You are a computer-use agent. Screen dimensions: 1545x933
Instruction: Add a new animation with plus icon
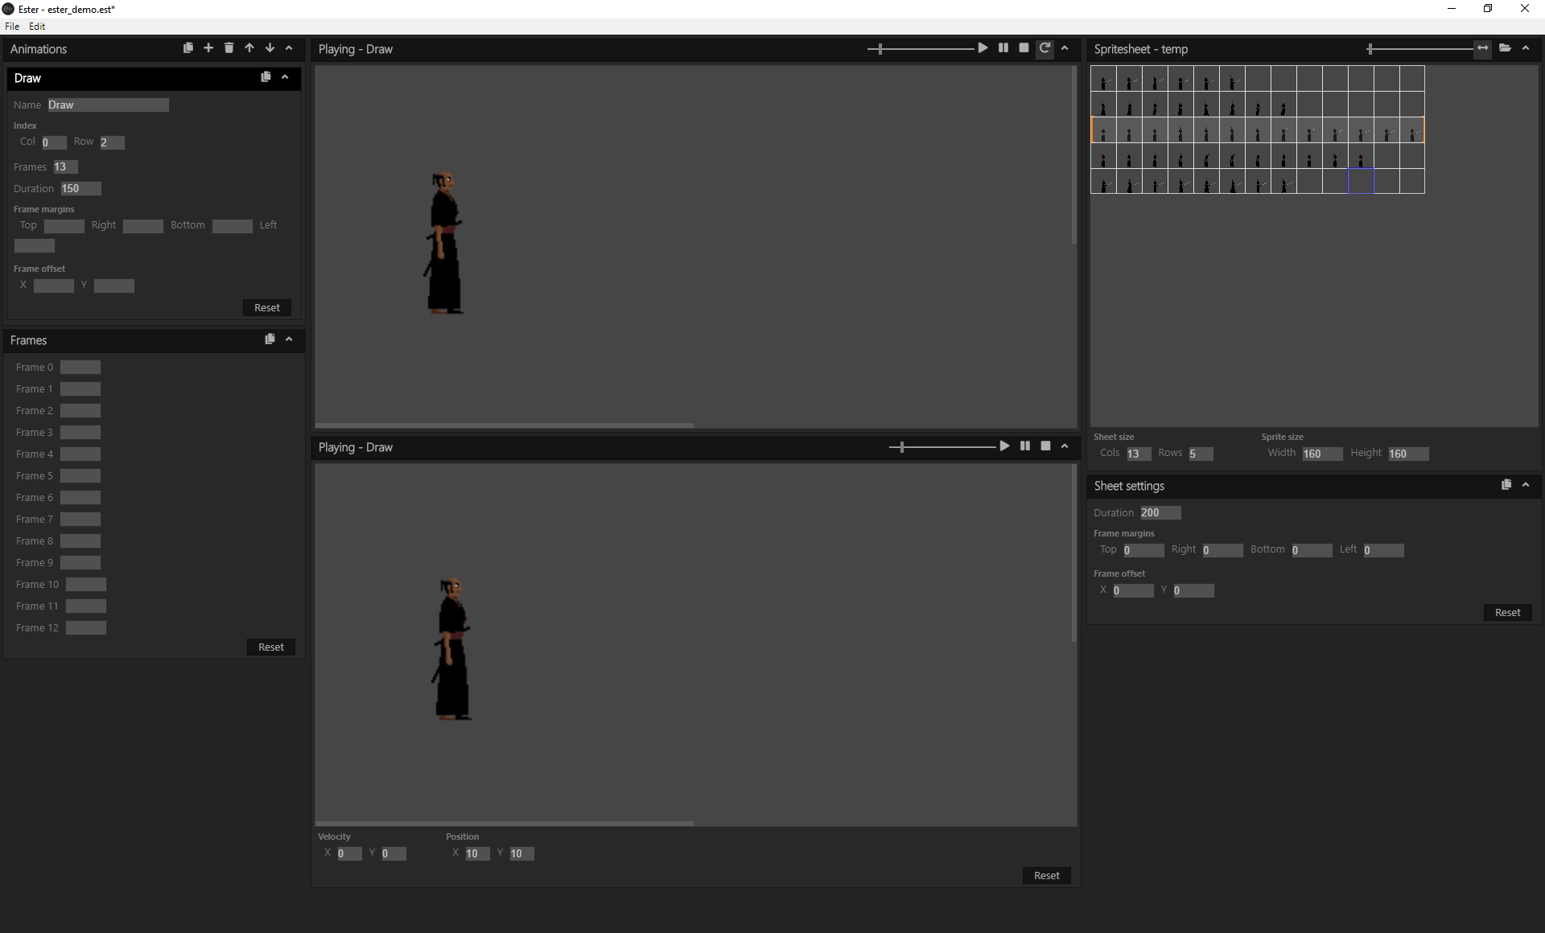coord(208,48)
